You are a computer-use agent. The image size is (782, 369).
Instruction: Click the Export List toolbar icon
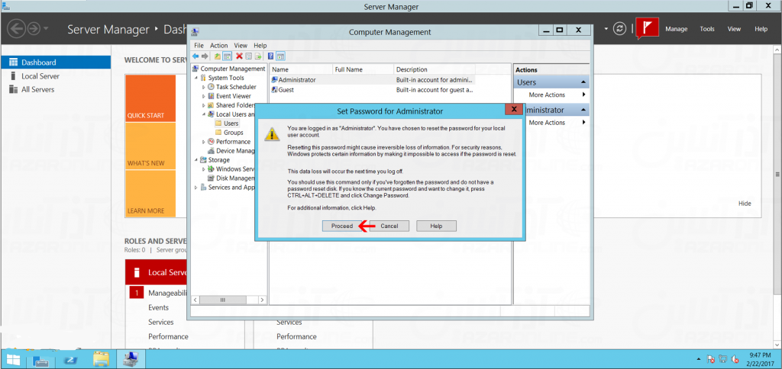point(258,56)
